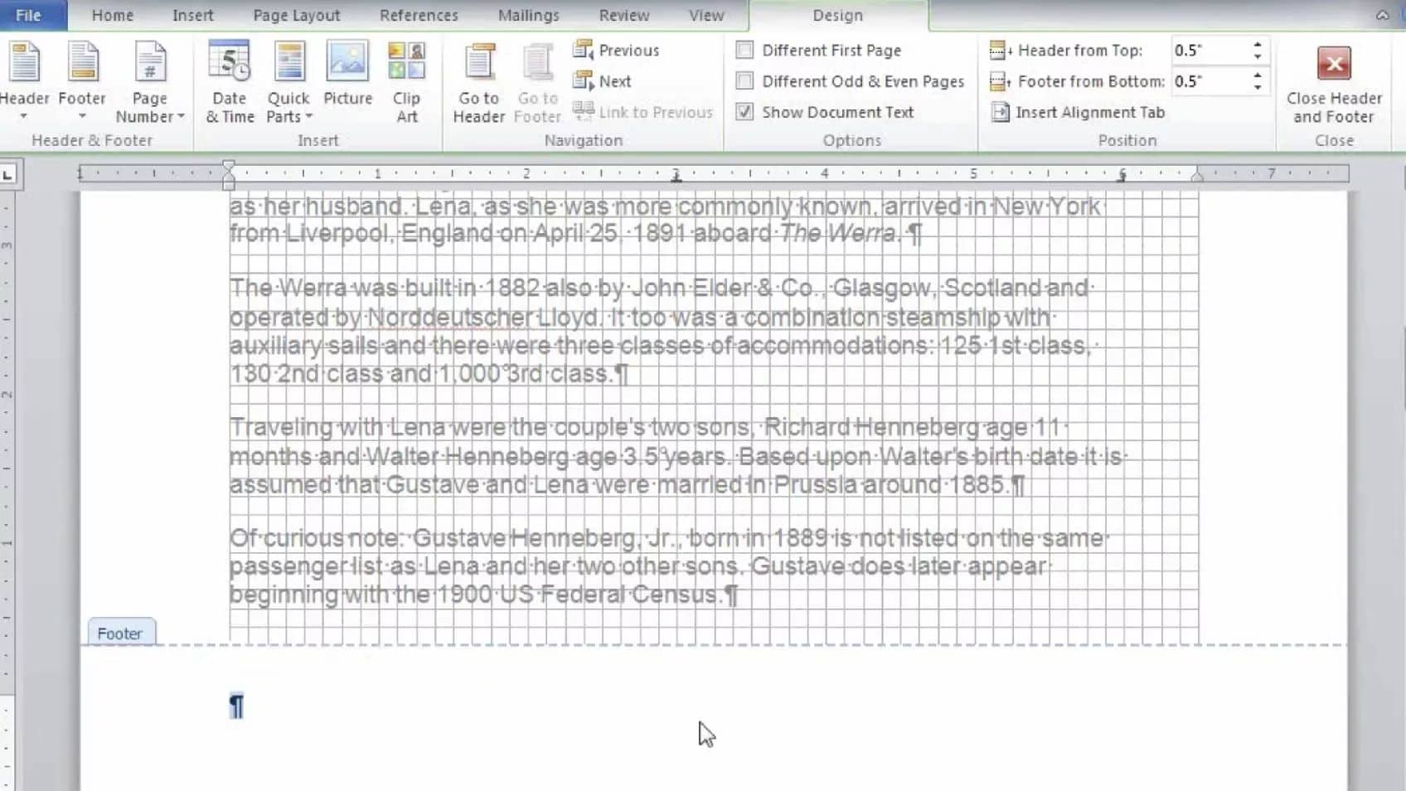The height and width of the screenshot is (791, 1406).
Task: Increase the Header from Top value
Action: click(1257, 44)
